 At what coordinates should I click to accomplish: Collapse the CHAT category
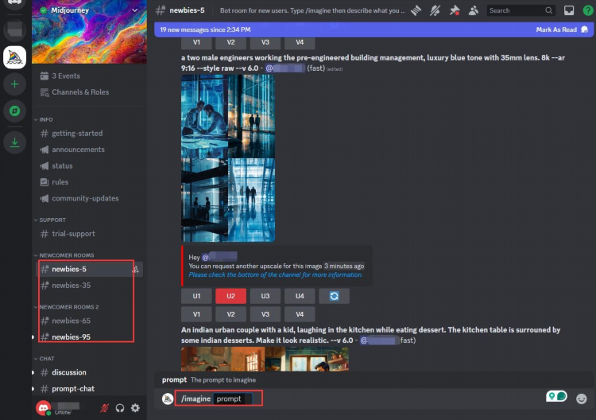[44, 359]
